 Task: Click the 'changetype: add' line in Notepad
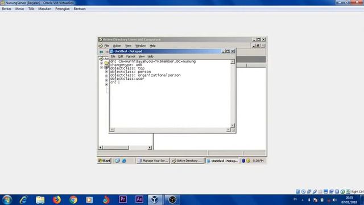point(126,65)
